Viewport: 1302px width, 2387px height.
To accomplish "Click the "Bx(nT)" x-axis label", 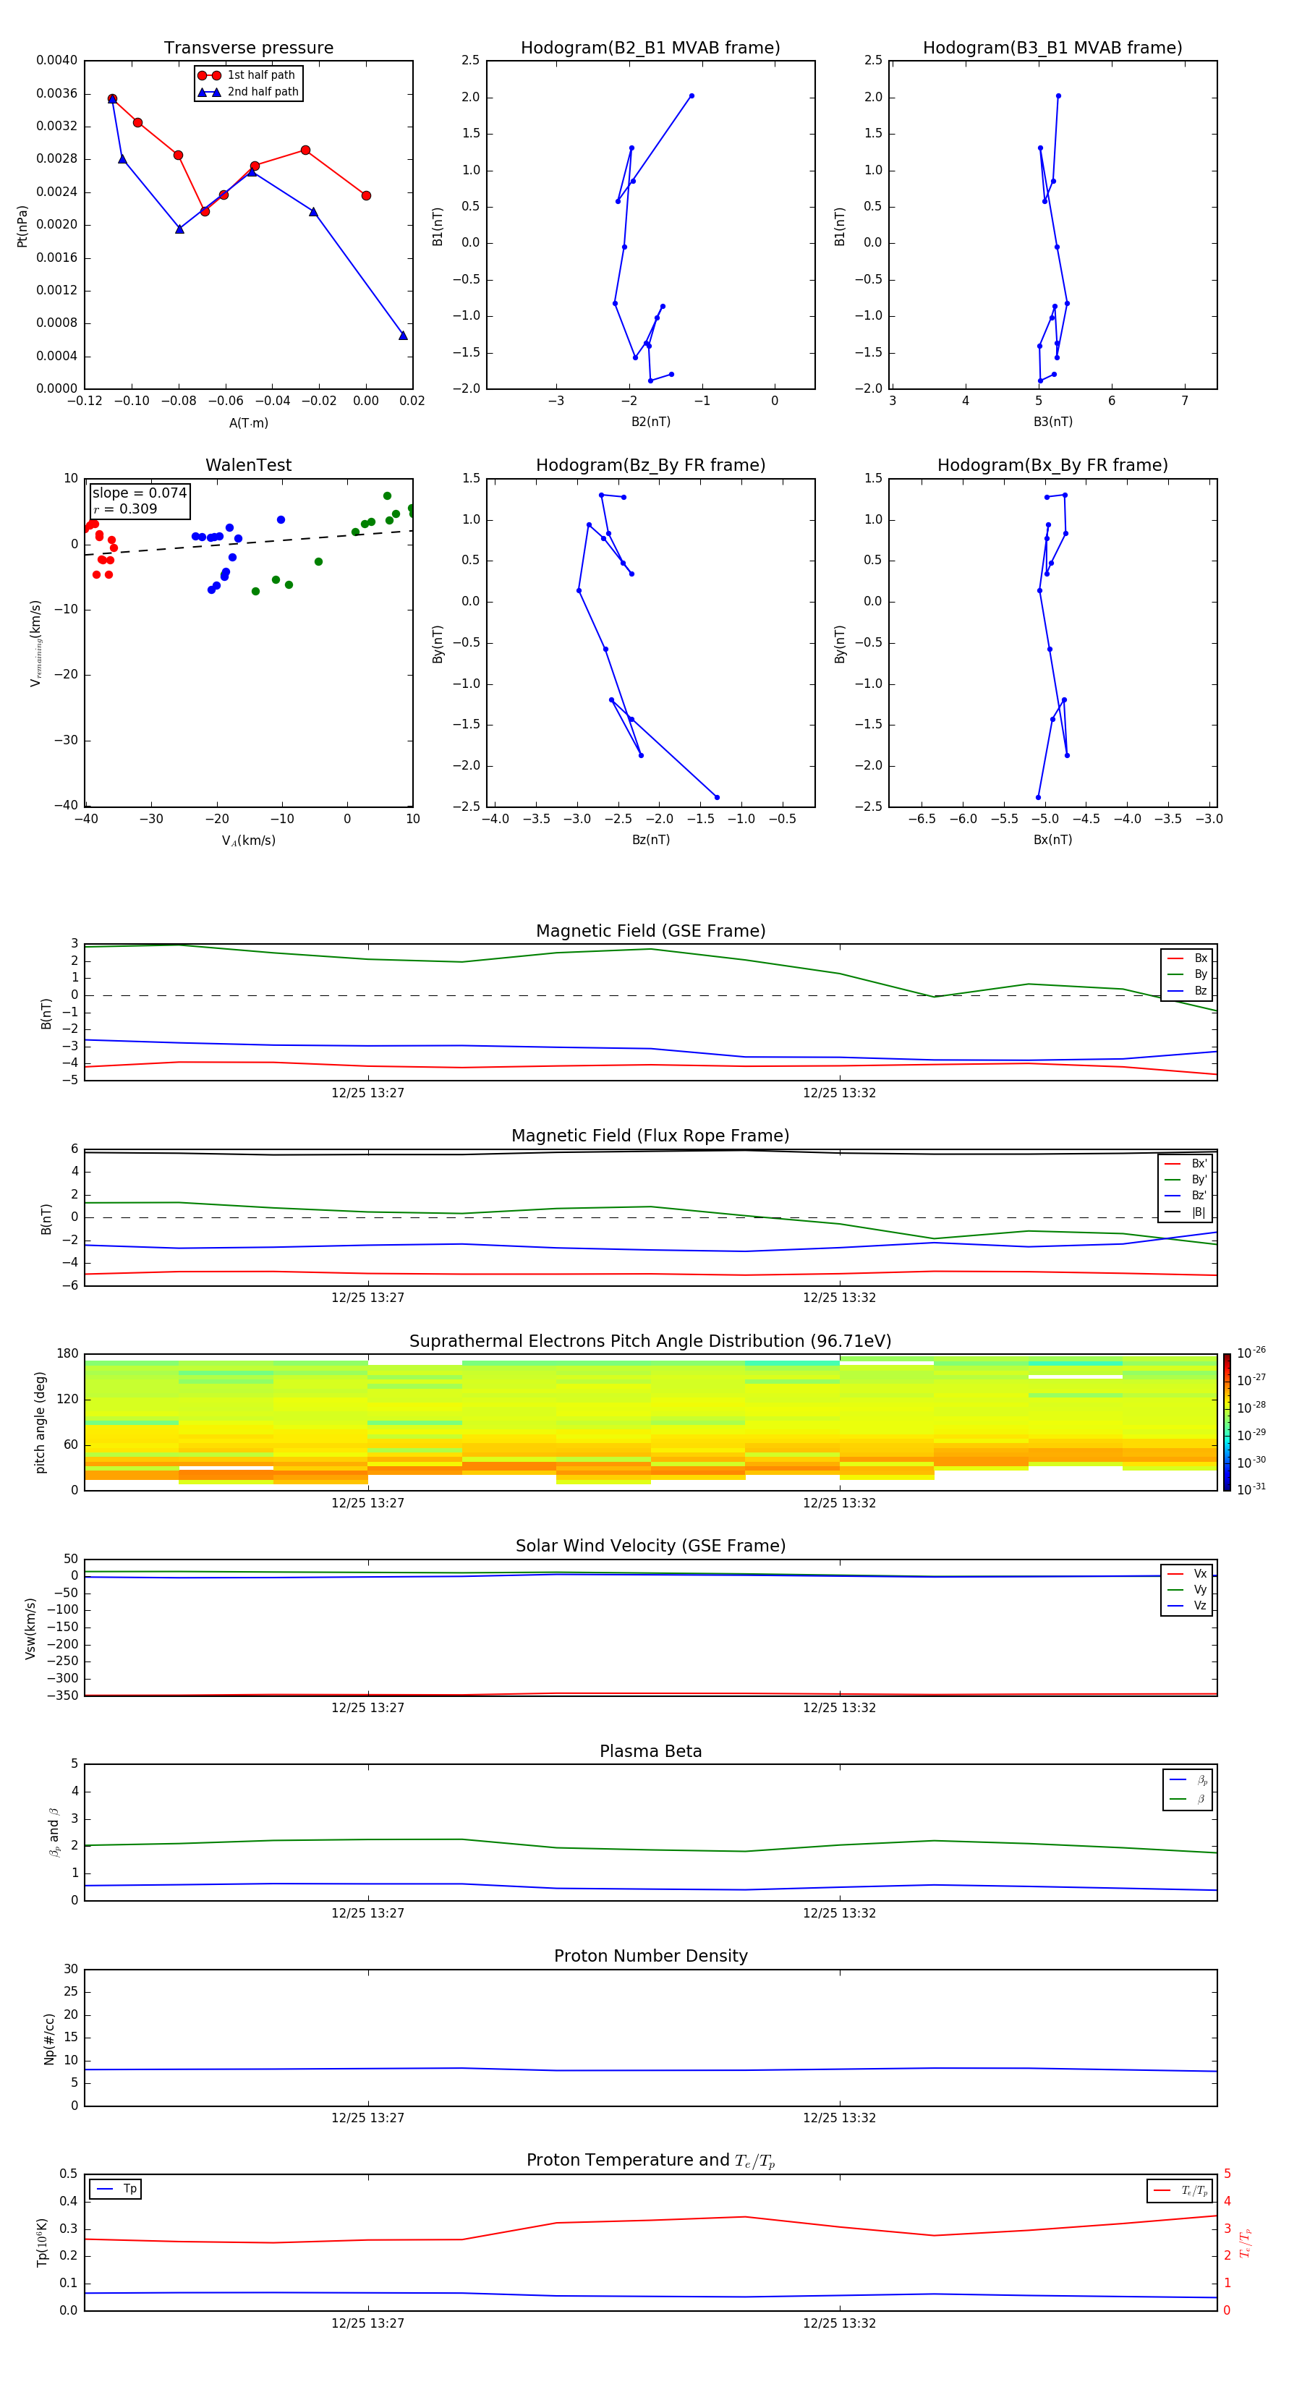I will [x=1052, y=841].
